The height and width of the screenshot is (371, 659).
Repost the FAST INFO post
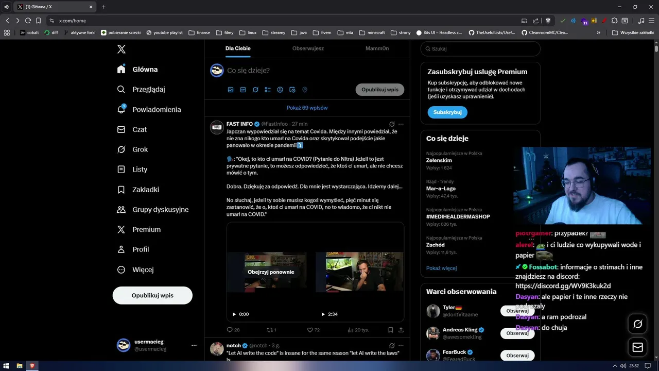[271, 330]
